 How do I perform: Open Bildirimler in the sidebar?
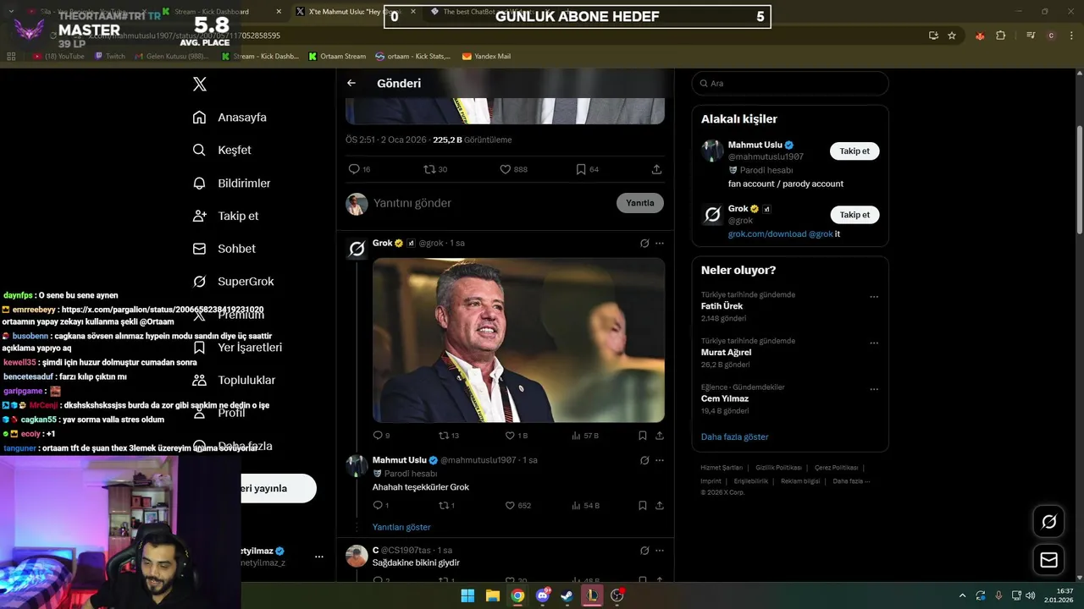pos(232,183)
